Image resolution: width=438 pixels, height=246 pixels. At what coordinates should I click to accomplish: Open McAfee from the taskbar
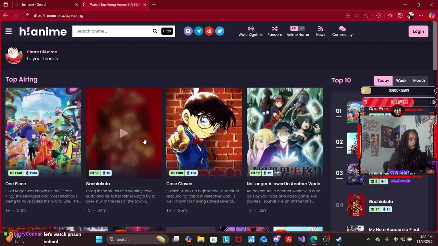tap(238, 239)
